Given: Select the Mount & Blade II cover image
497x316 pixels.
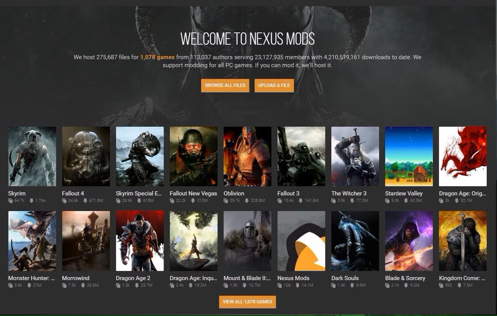Looking at the screenshot, I should tap(247, 241).
